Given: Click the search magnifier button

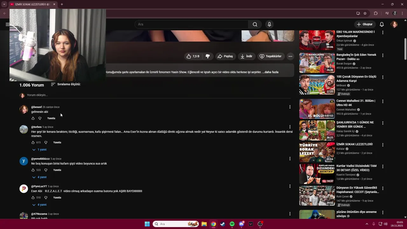Looking at the screenshot, I should point(255,24).
